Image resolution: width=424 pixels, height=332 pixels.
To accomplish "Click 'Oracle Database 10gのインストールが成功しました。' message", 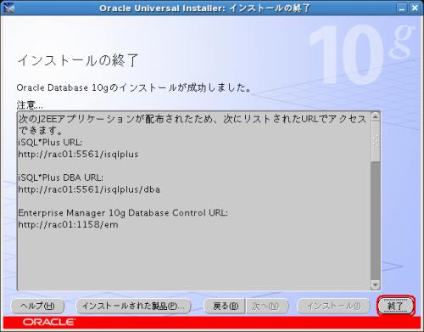I will coord(134,87).
